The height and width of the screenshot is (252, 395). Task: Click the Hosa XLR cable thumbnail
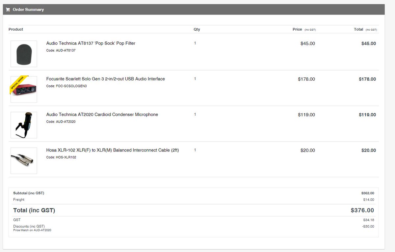[24, 161]
